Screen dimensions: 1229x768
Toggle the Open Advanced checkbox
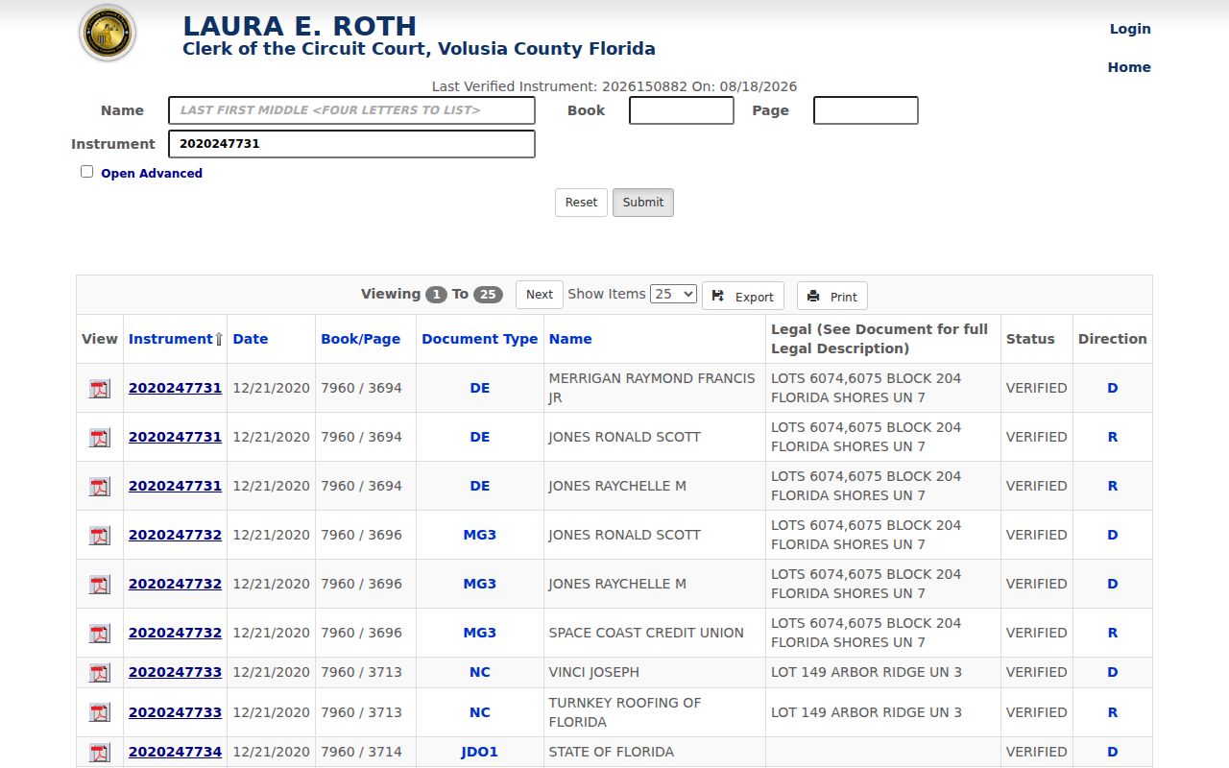tap(87, 172)
